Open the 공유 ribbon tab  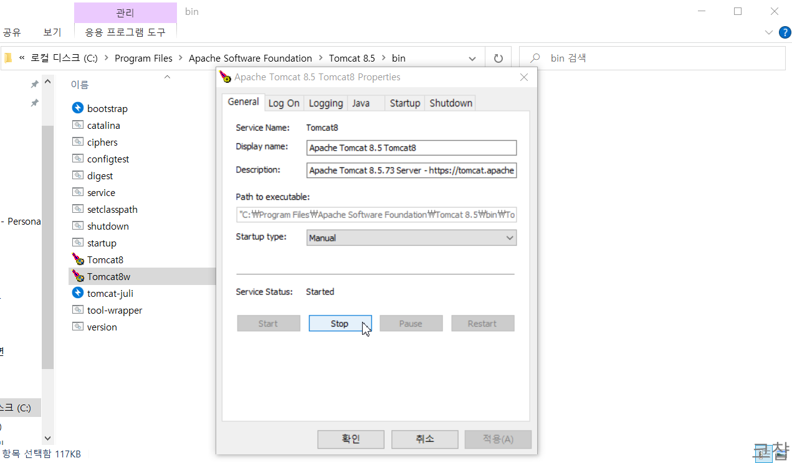click(12, 32)
